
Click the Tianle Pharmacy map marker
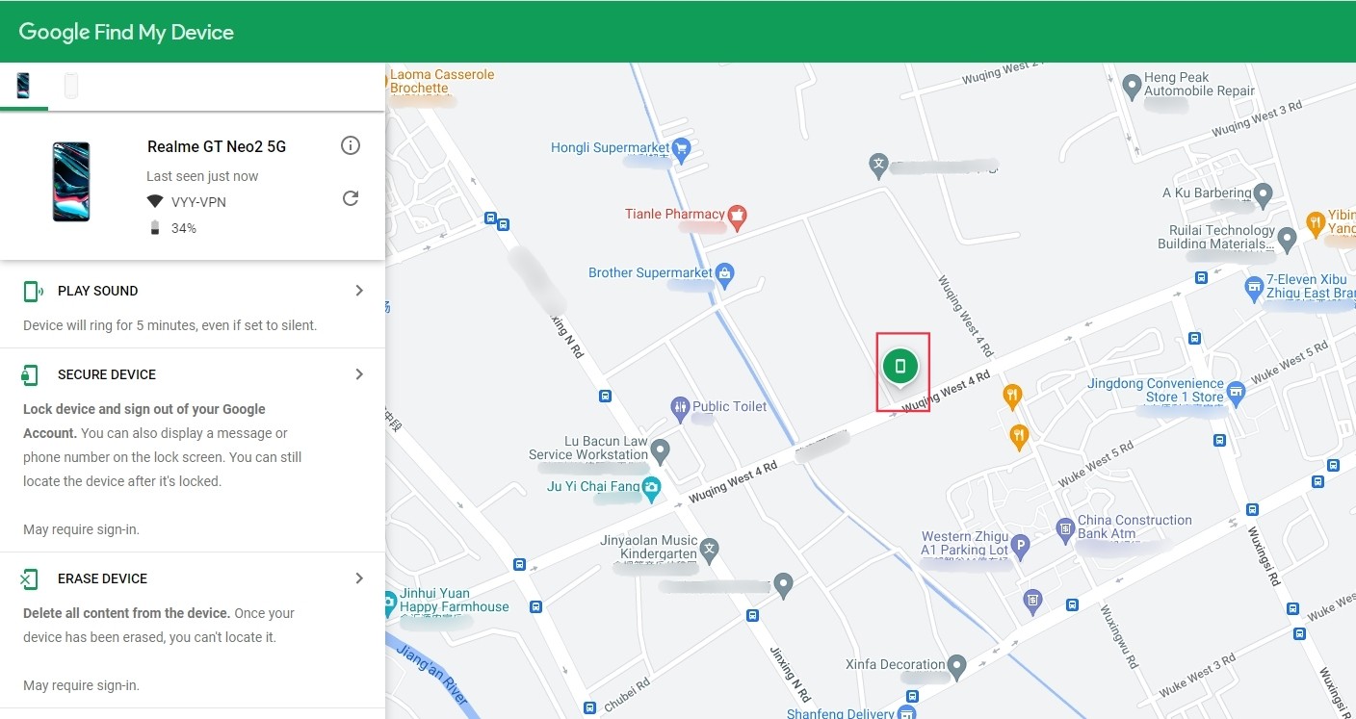pyautogui.click(x=738, y=215)
